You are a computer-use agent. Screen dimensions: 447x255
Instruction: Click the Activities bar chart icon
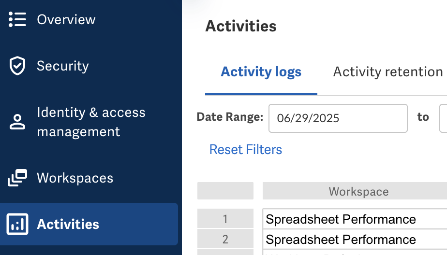[x=17, y=224]
